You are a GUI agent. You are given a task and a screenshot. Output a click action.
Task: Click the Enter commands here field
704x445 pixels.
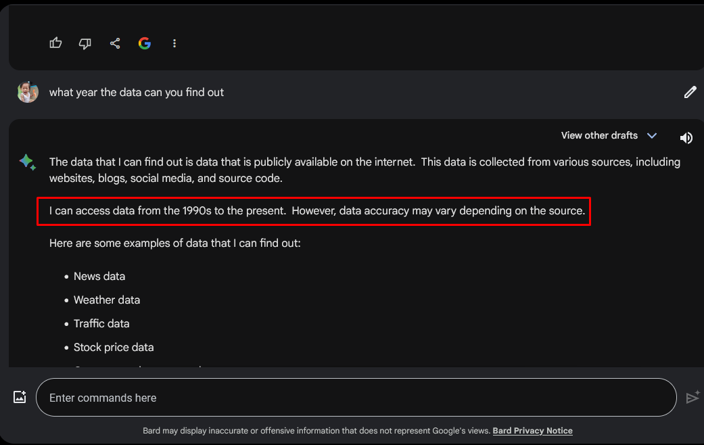[356, 398]
